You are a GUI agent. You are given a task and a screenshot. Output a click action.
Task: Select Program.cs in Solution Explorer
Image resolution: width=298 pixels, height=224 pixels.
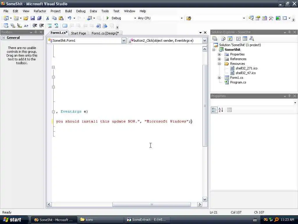238,82
